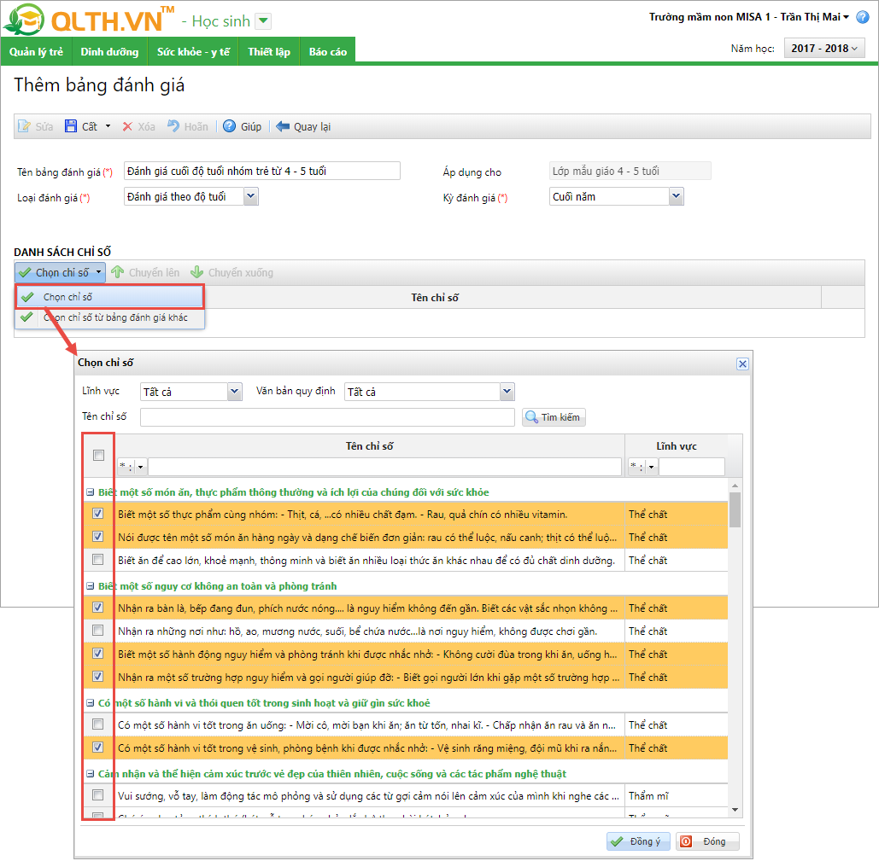Viewport: 879px width, 861px height.
Task: Uncheck 'Biết một số hành động nguy hiểm' row
Action: [98, 654]
